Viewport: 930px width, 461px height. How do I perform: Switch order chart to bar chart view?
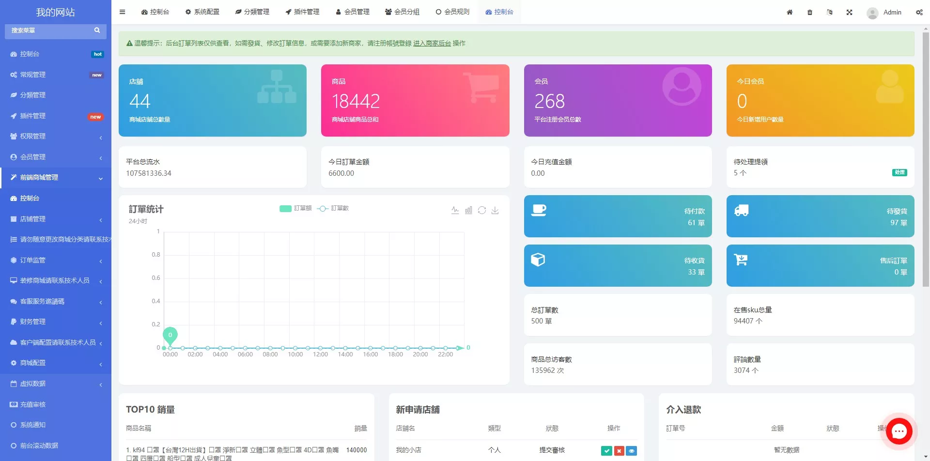click(x=468, y=210)
